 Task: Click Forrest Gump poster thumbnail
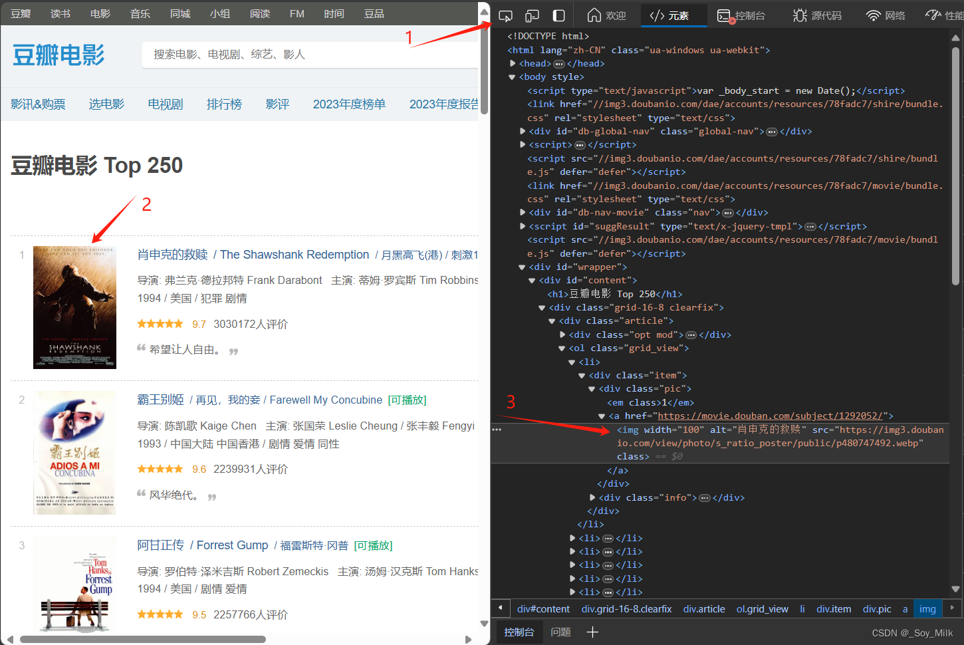74,584
